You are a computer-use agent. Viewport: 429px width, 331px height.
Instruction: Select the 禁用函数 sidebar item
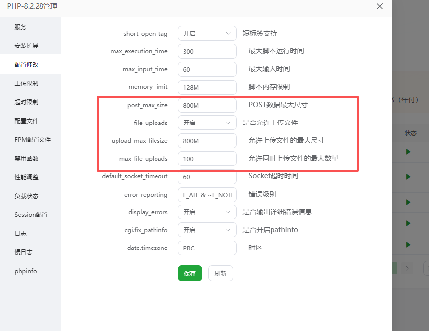click(26, 159)
